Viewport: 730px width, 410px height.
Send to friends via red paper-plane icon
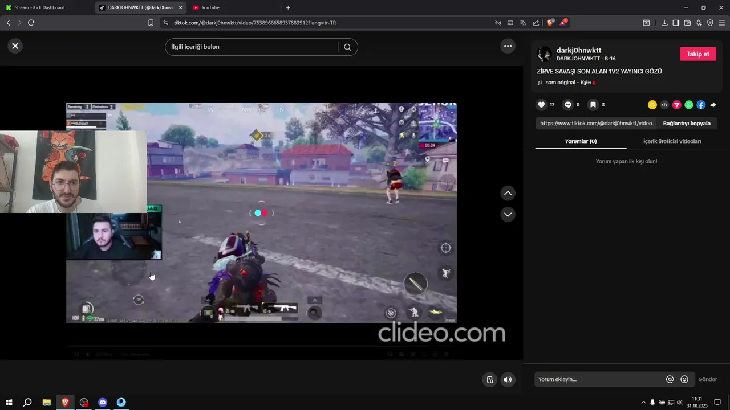(x=677, y=105)
